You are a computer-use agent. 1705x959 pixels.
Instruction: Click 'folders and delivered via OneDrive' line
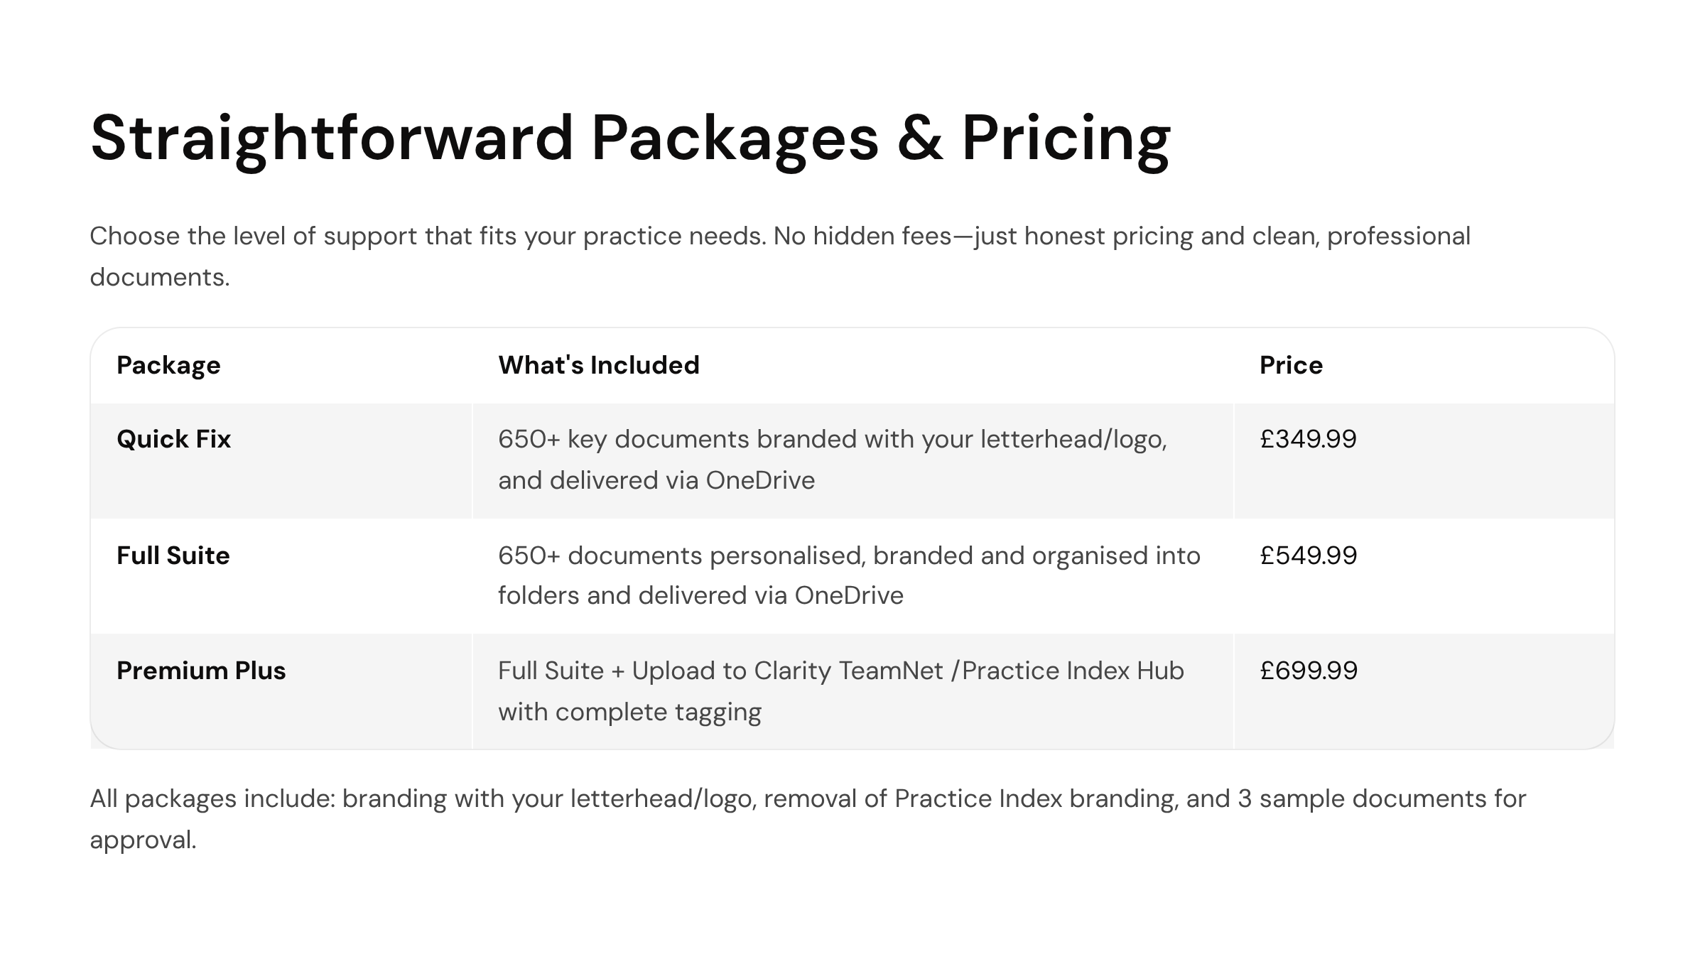pos(700,595)
